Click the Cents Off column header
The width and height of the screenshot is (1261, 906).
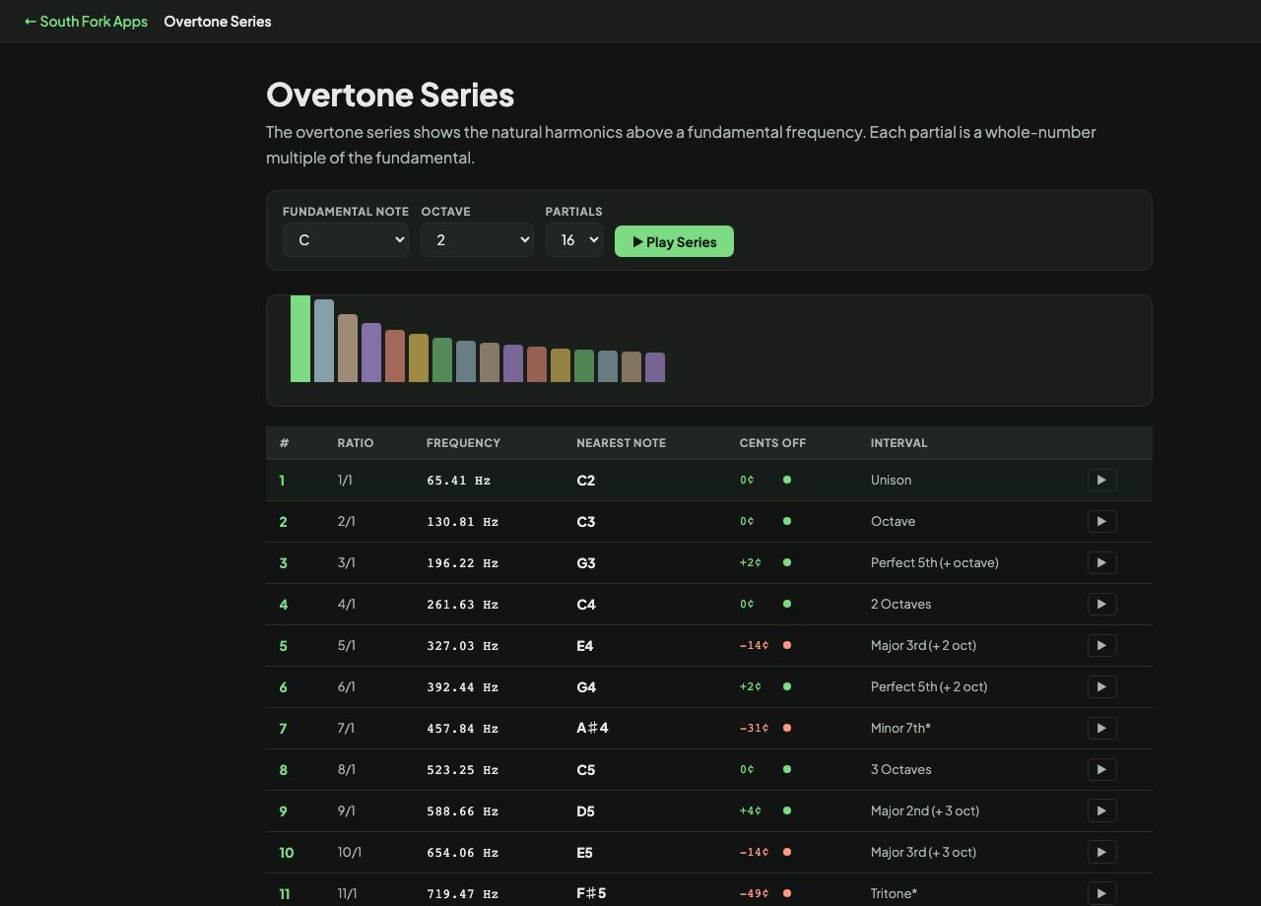(772, 443)
